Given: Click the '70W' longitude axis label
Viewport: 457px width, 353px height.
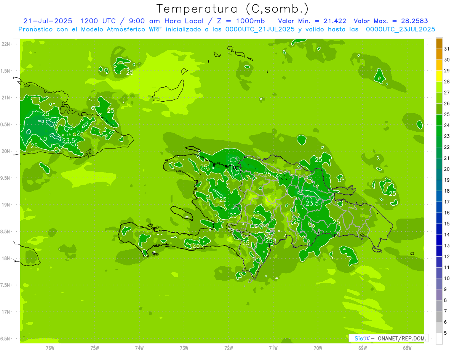Looking at the screenshot, I should 318,348.
